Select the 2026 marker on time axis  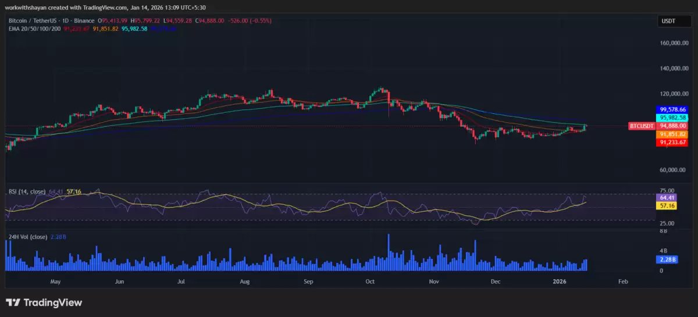pyautogui.click(x=559, y=282)
